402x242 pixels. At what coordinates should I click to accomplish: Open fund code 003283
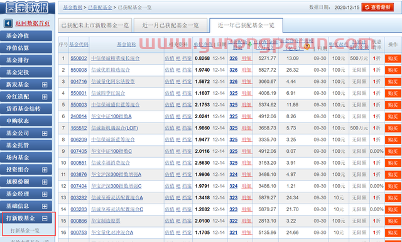[x=79, y=209]
